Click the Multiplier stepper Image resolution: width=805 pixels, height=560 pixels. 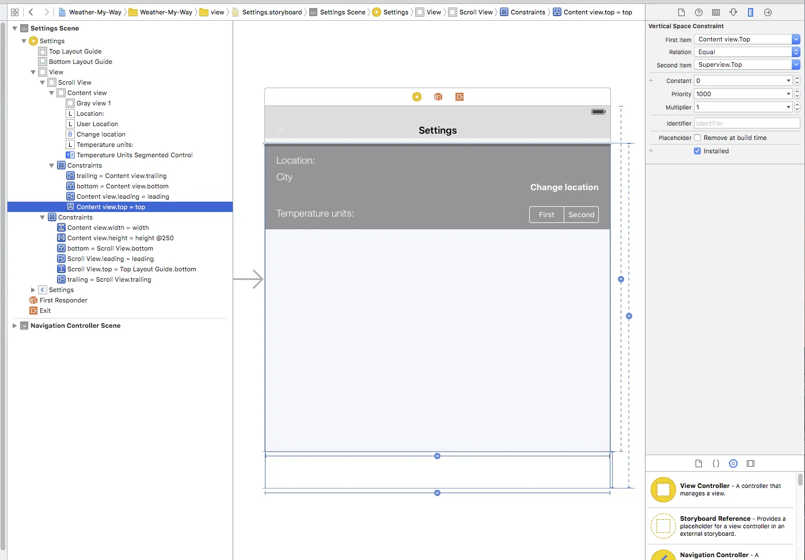[797, 107]
